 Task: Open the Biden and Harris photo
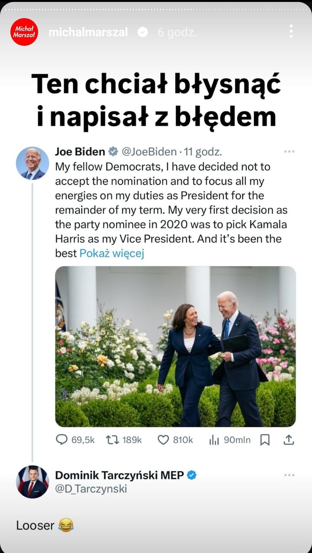click(x=176, y=346)
